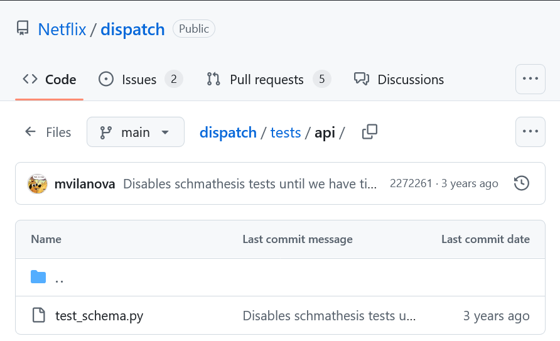This screenshot has width=560, height=341.
Task: Click the latest commit's '3 years ago' timestamp
Action: click(x=470, y=183)
